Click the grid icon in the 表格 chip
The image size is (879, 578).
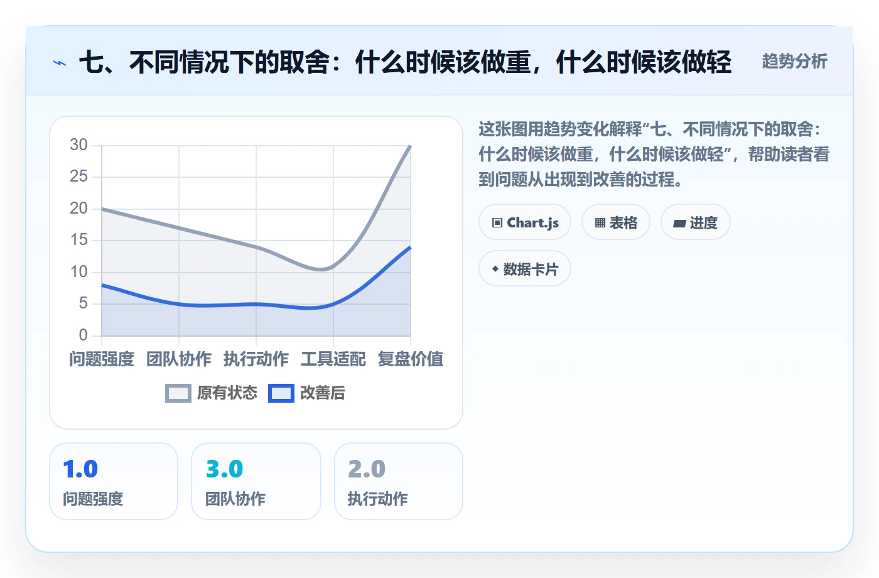click(x=600, y=223)
